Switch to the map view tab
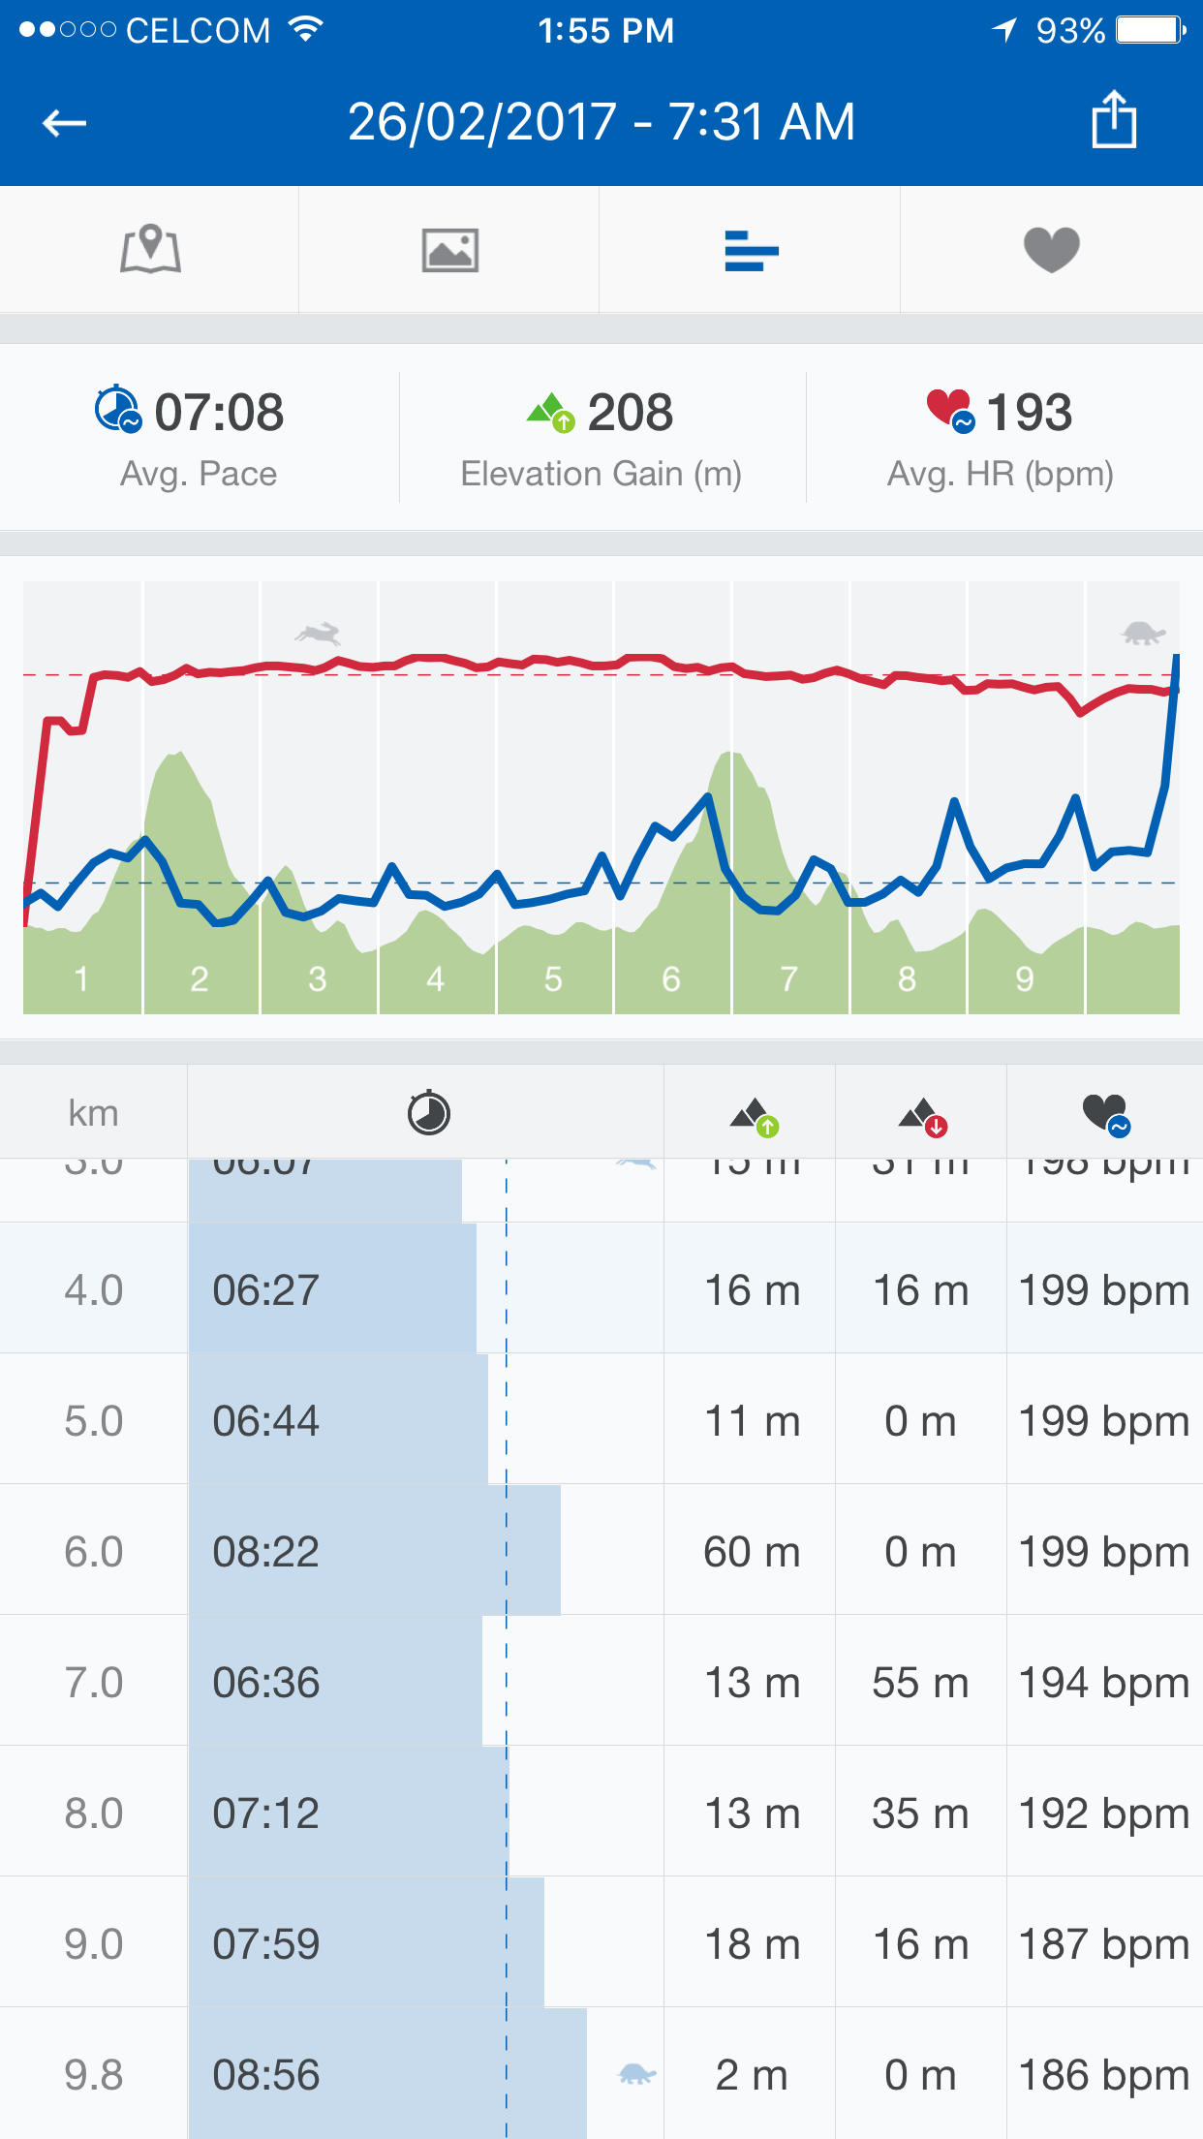 150,250
